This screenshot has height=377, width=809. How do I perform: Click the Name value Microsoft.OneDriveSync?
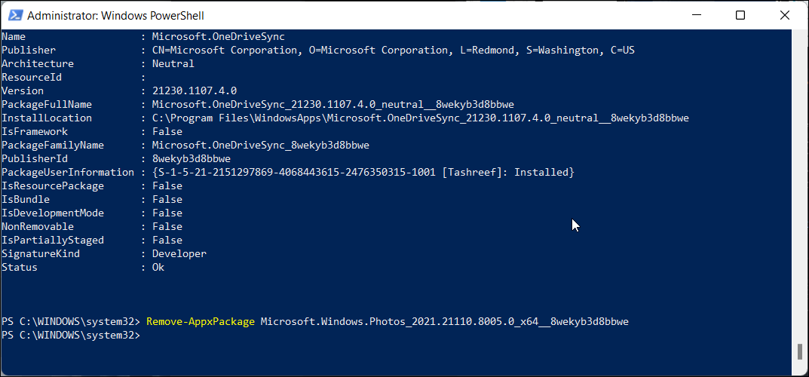(x=218, y=36)
